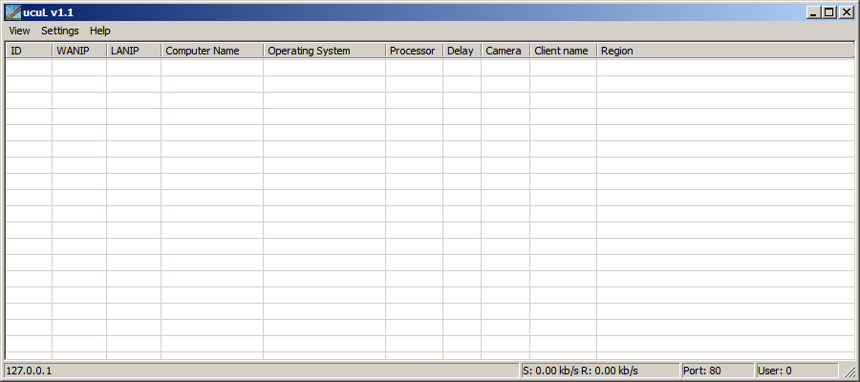Sort by the Processor column header
860x382 pixels.
(x=414, y=51)
